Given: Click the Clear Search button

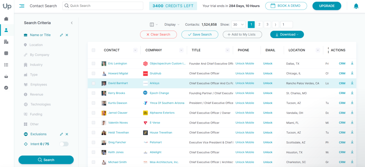Looking at the screenshot, I should click(x=158, y=35).
